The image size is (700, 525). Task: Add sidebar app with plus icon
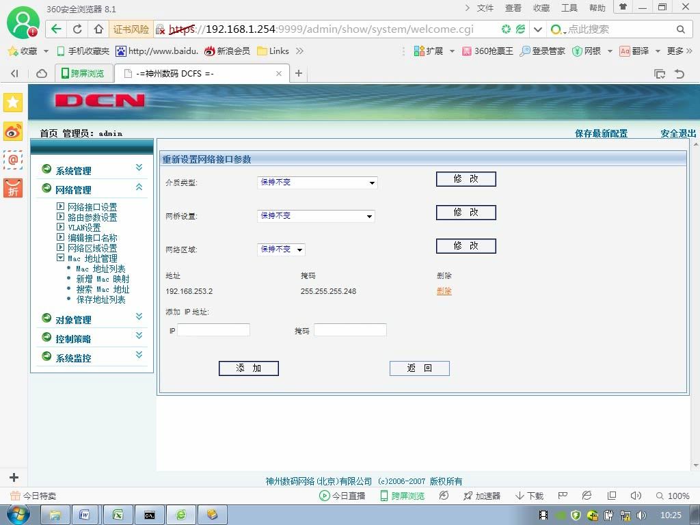(14, 477)
